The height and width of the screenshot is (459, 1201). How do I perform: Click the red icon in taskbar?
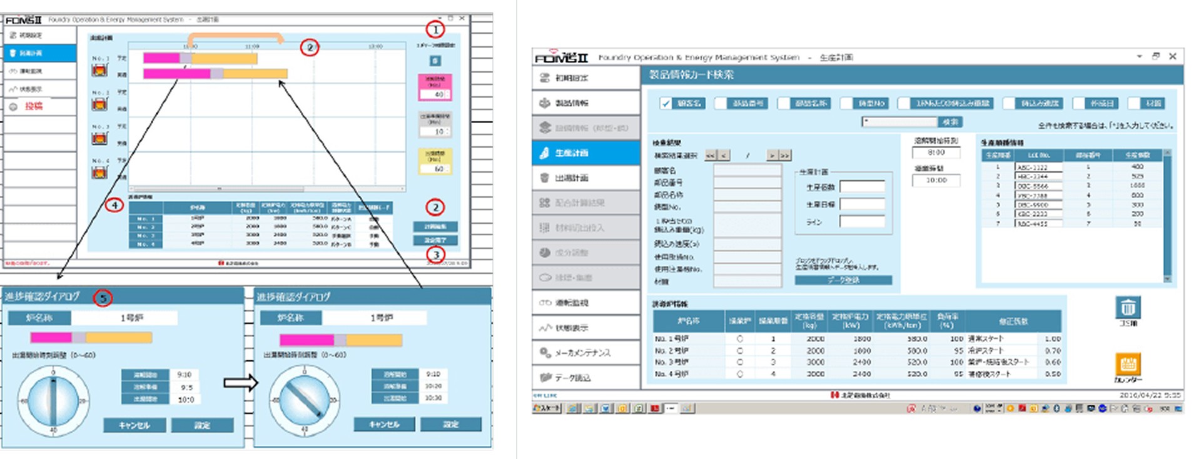(x=654, y=408)
